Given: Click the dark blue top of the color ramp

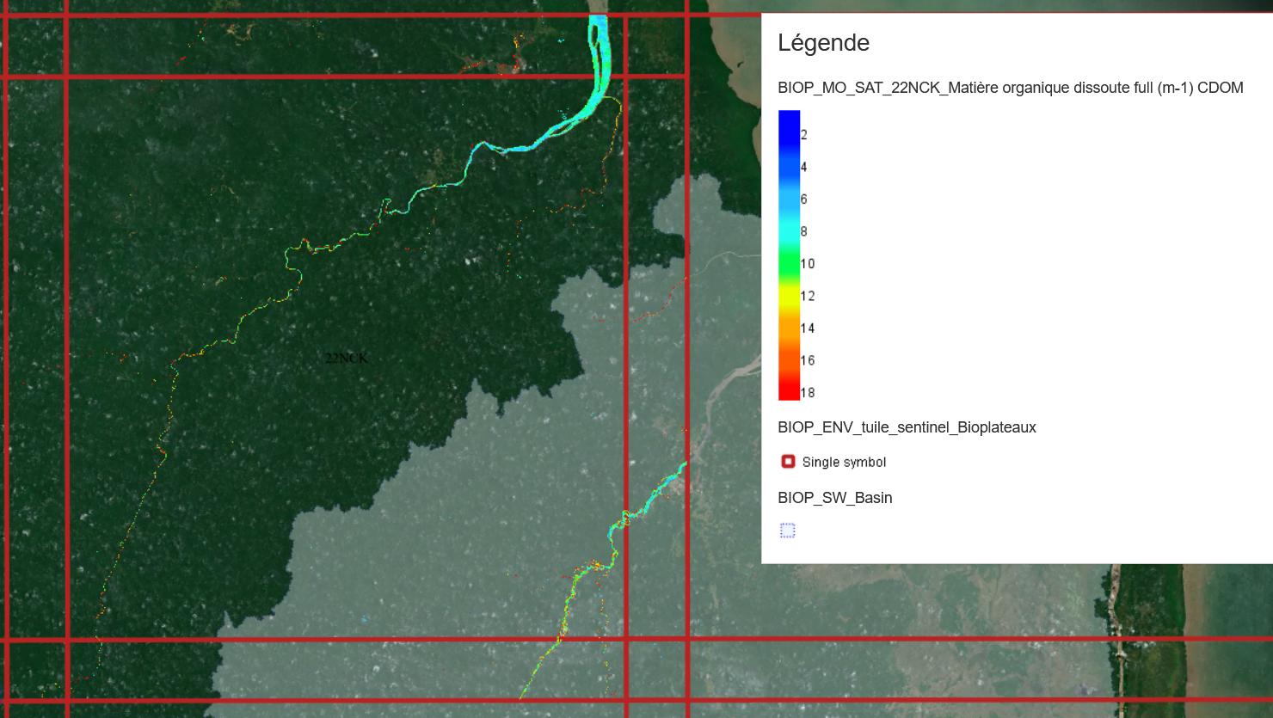Looking at the screenshot, I should coord(789,119).
